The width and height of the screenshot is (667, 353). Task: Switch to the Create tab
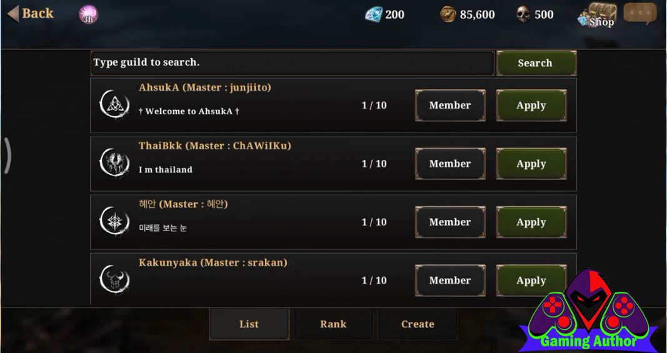point(418,324)
